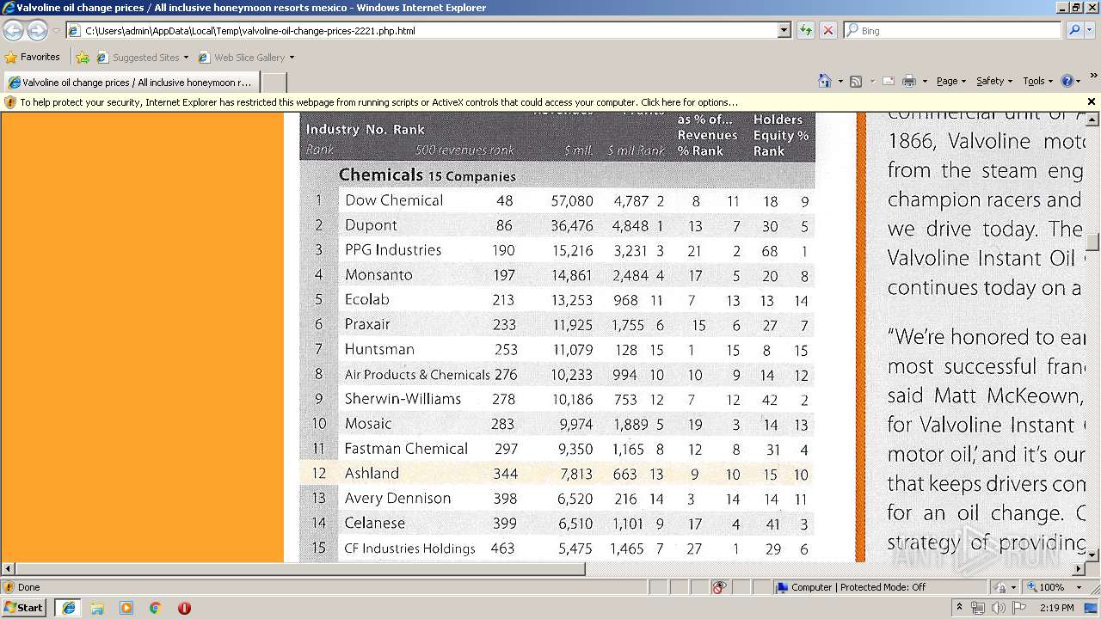1101x619 pixels.
Task: Click the 'Dow Chemical' row name
Action: click(394, 200)
